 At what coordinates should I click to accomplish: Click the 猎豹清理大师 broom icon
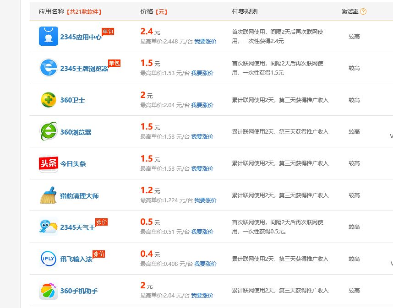(x=49, y=195)
